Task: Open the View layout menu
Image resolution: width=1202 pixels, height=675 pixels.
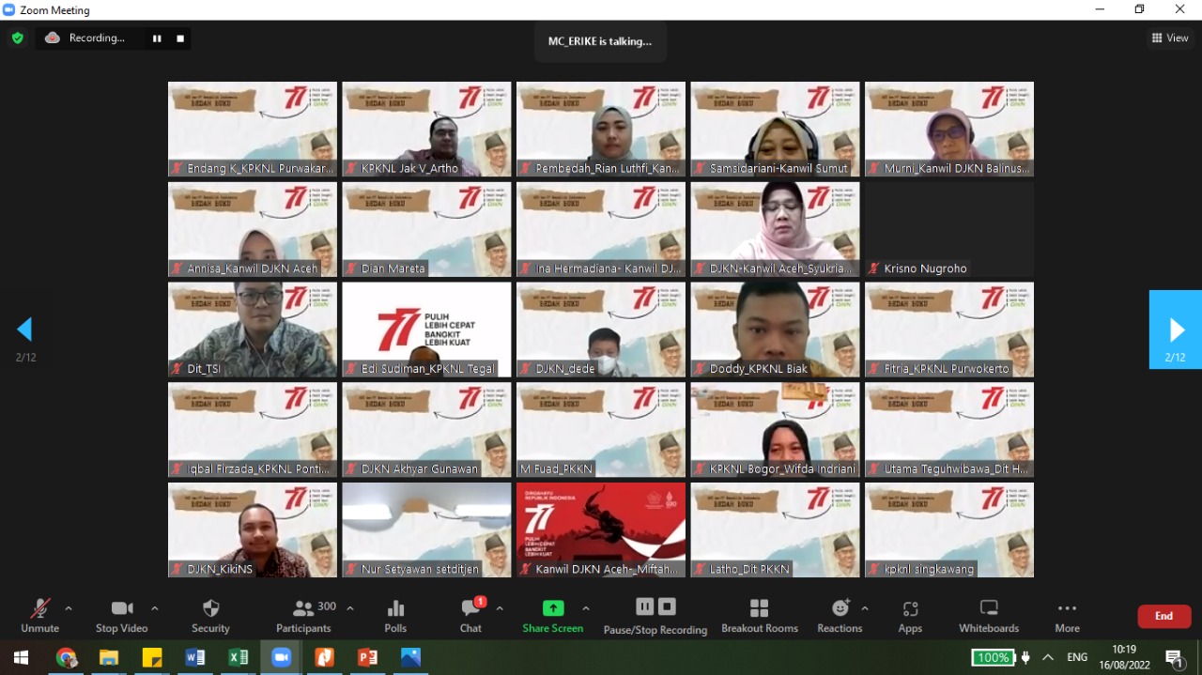Action: (1170, 38)
